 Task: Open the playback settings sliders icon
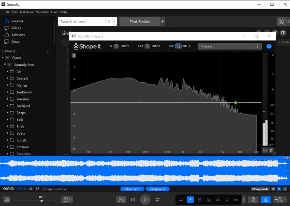158,200
